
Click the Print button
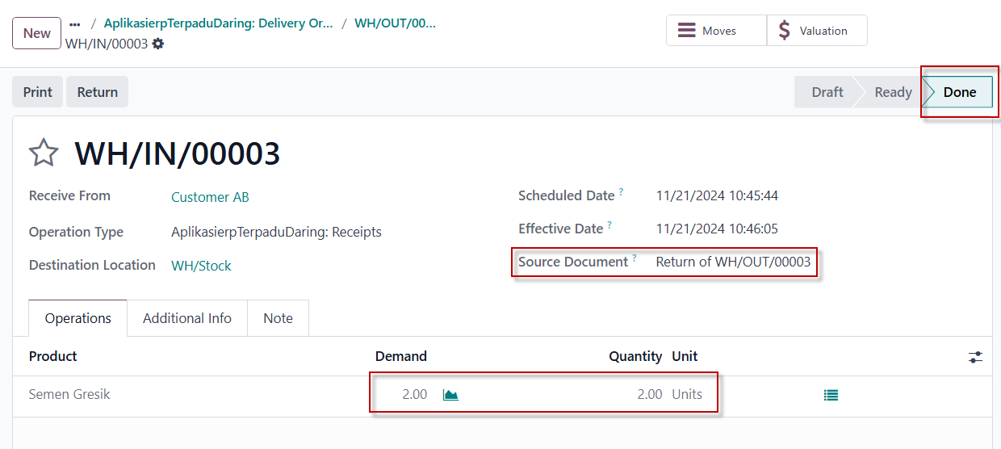point(37,92)
